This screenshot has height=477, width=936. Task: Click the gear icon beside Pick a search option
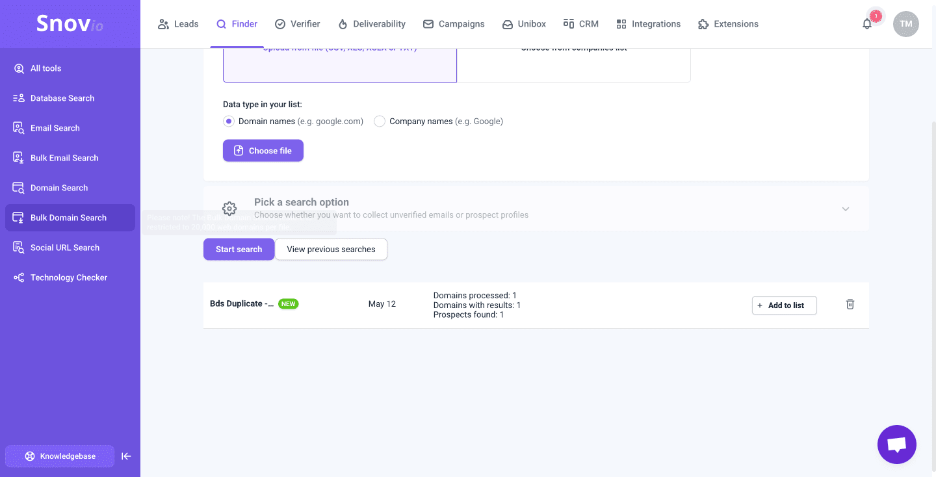229,209
